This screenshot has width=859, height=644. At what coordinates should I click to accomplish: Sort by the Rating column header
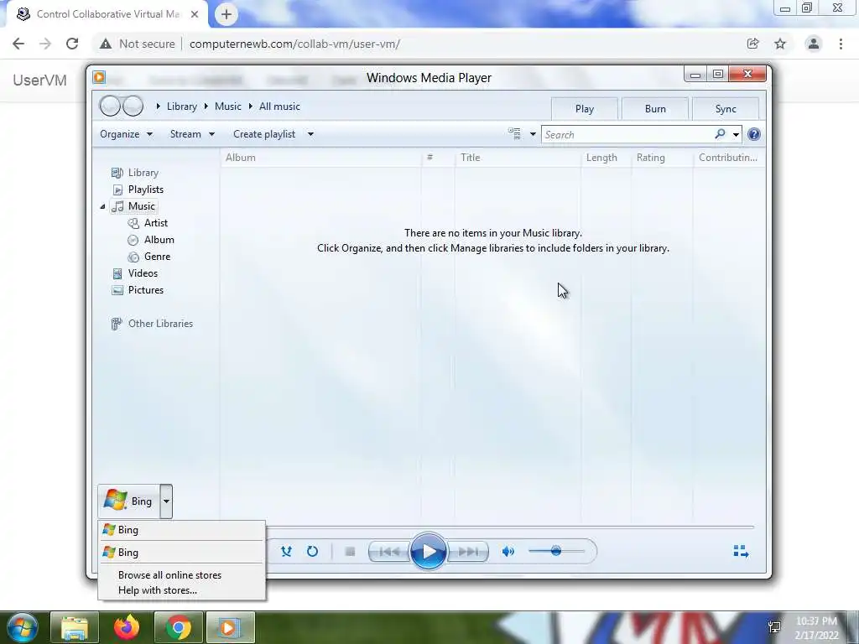[662, 158]
